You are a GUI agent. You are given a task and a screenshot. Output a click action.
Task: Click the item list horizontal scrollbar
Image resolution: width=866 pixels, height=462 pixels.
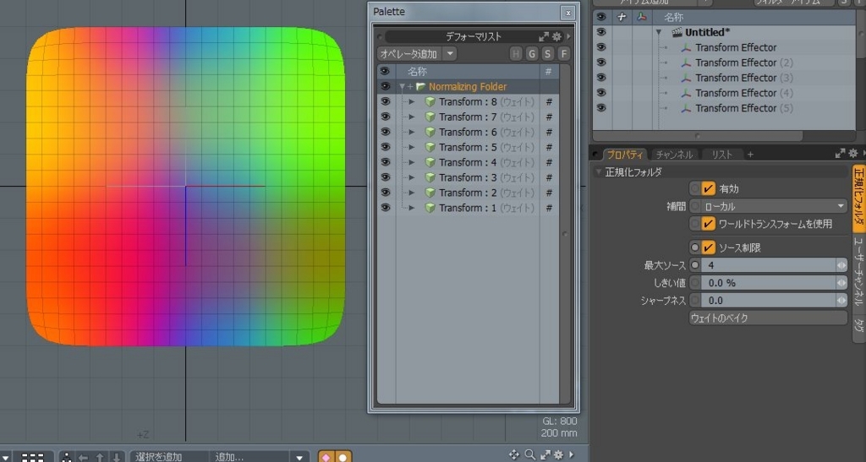click(x=698, y=136)
